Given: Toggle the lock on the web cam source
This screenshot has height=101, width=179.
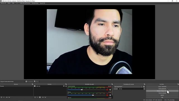Looking at the screenshot, I should [x=66, y=86].
